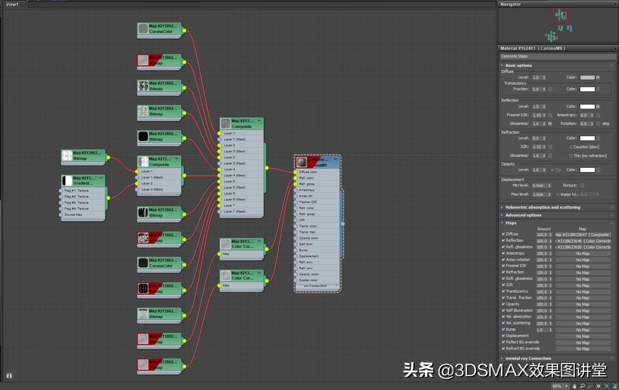This screenshot has height=390, width=619.
Task: Click the Diffuse Level spinner arrows
Action: [x=544, y=78]
